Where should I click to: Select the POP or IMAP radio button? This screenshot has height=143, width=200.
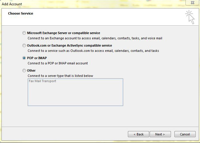tap(24, 58)
